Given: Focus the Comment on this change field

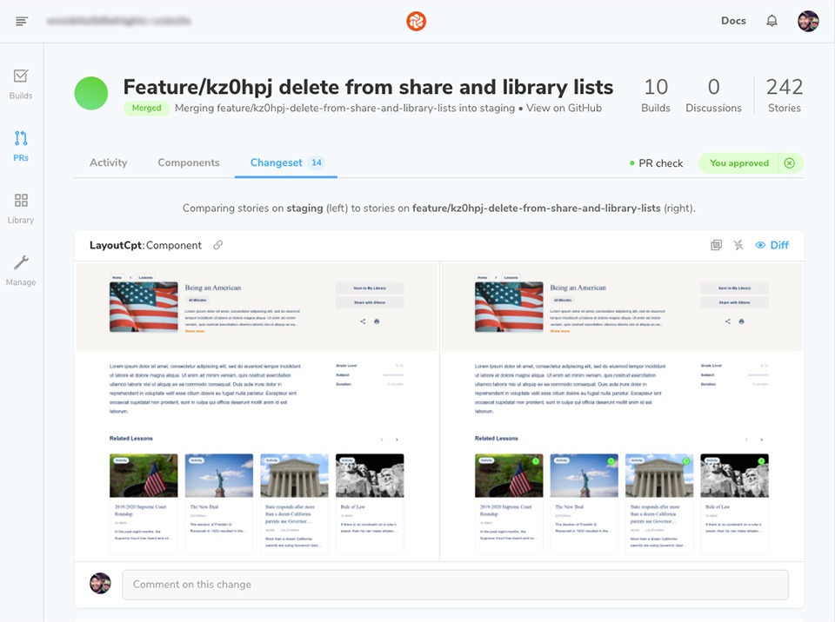Looking at the screenshot, I should click(455, 585).
